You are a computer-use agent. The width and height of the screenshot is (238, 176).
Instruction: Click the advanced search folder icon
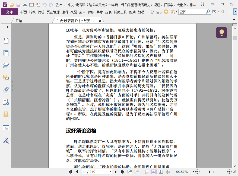coord(173,12)
